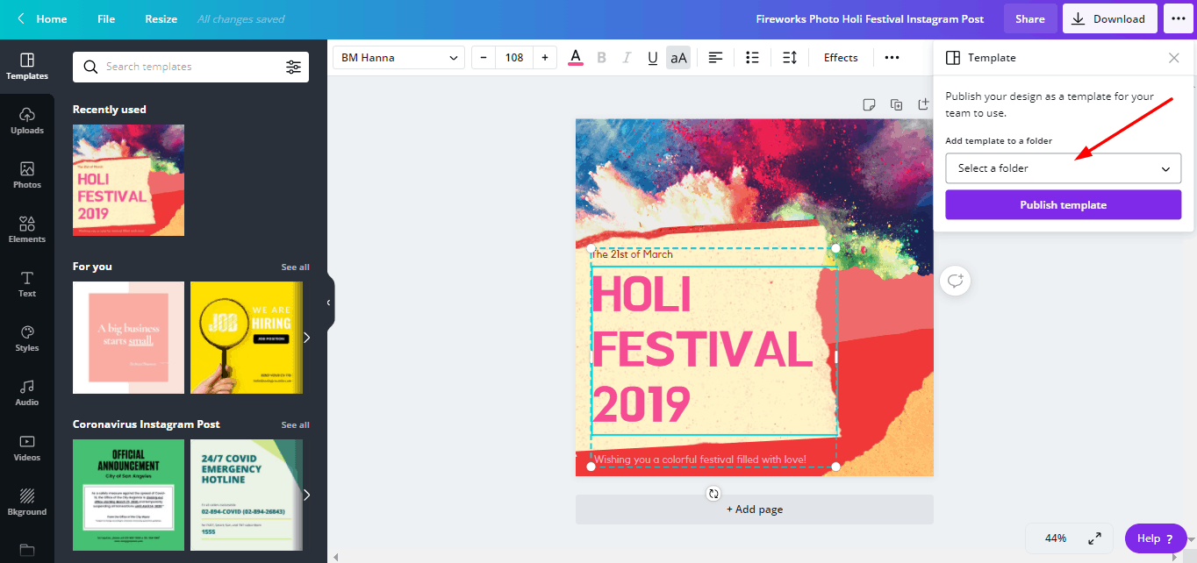Open the Audio sidebar panel
The height and width of the screenshot is (563, 1197).
pyautogui.click(x=27, y=393)
